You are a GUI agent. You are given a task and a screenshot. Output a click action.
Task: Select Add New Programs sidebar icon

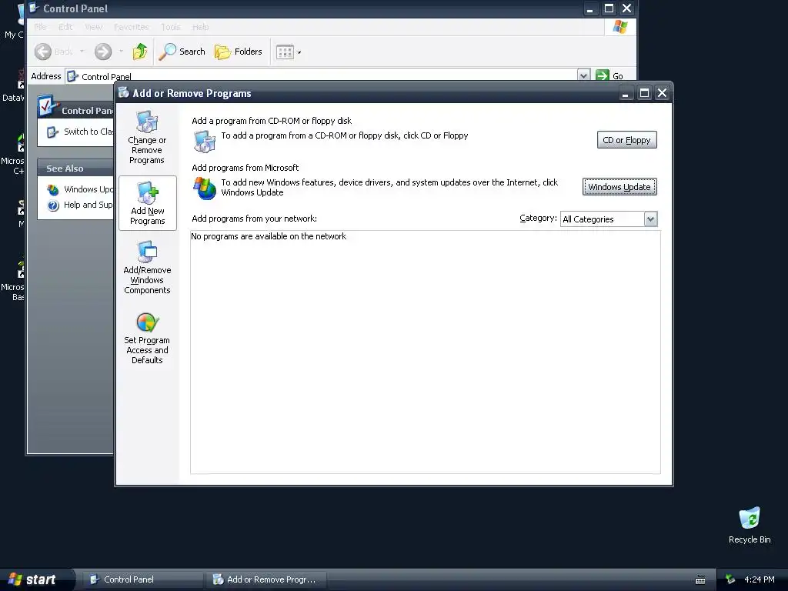coord(147,203)
